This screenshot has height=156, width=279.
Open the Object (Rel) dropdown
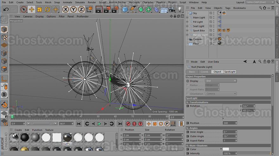132,149
